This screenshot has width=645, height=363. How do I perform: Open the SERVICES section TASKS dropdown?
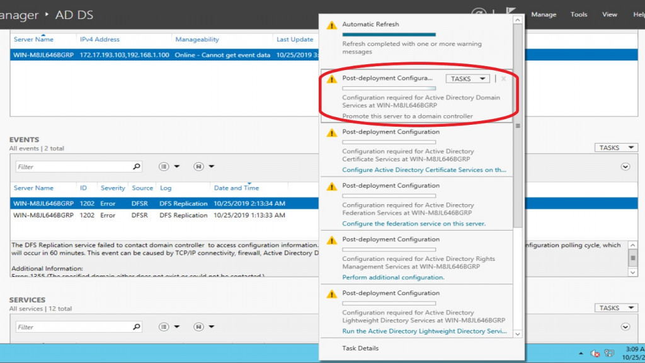[x=616, y=308]
